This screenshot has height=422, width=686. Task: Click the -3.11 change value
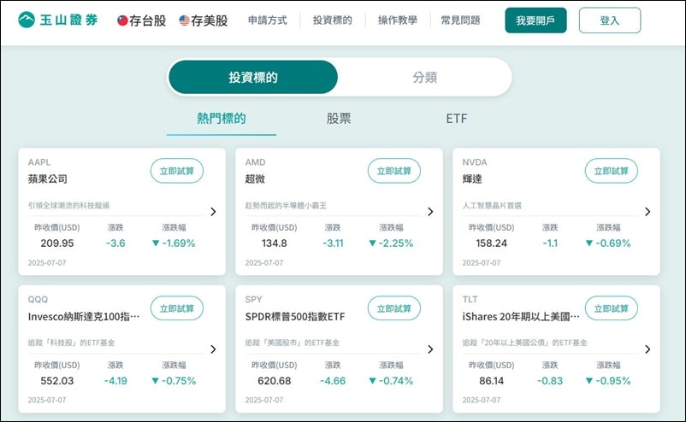coord(333,243)
